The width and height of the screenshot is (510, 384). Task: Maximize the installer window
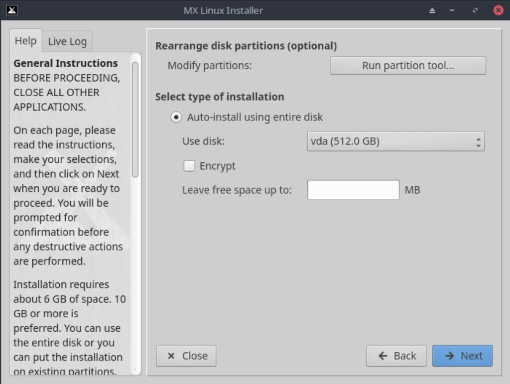[x=475, y=10]
